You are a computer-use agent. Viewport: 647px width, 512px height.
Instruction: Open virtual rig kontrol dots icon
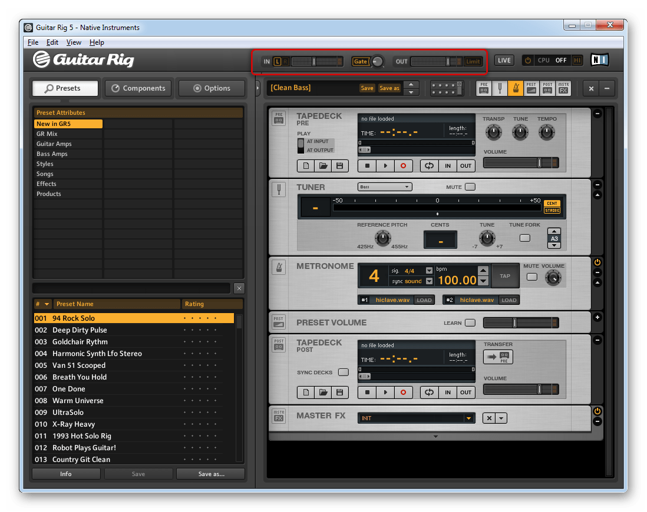coord(447,88)
